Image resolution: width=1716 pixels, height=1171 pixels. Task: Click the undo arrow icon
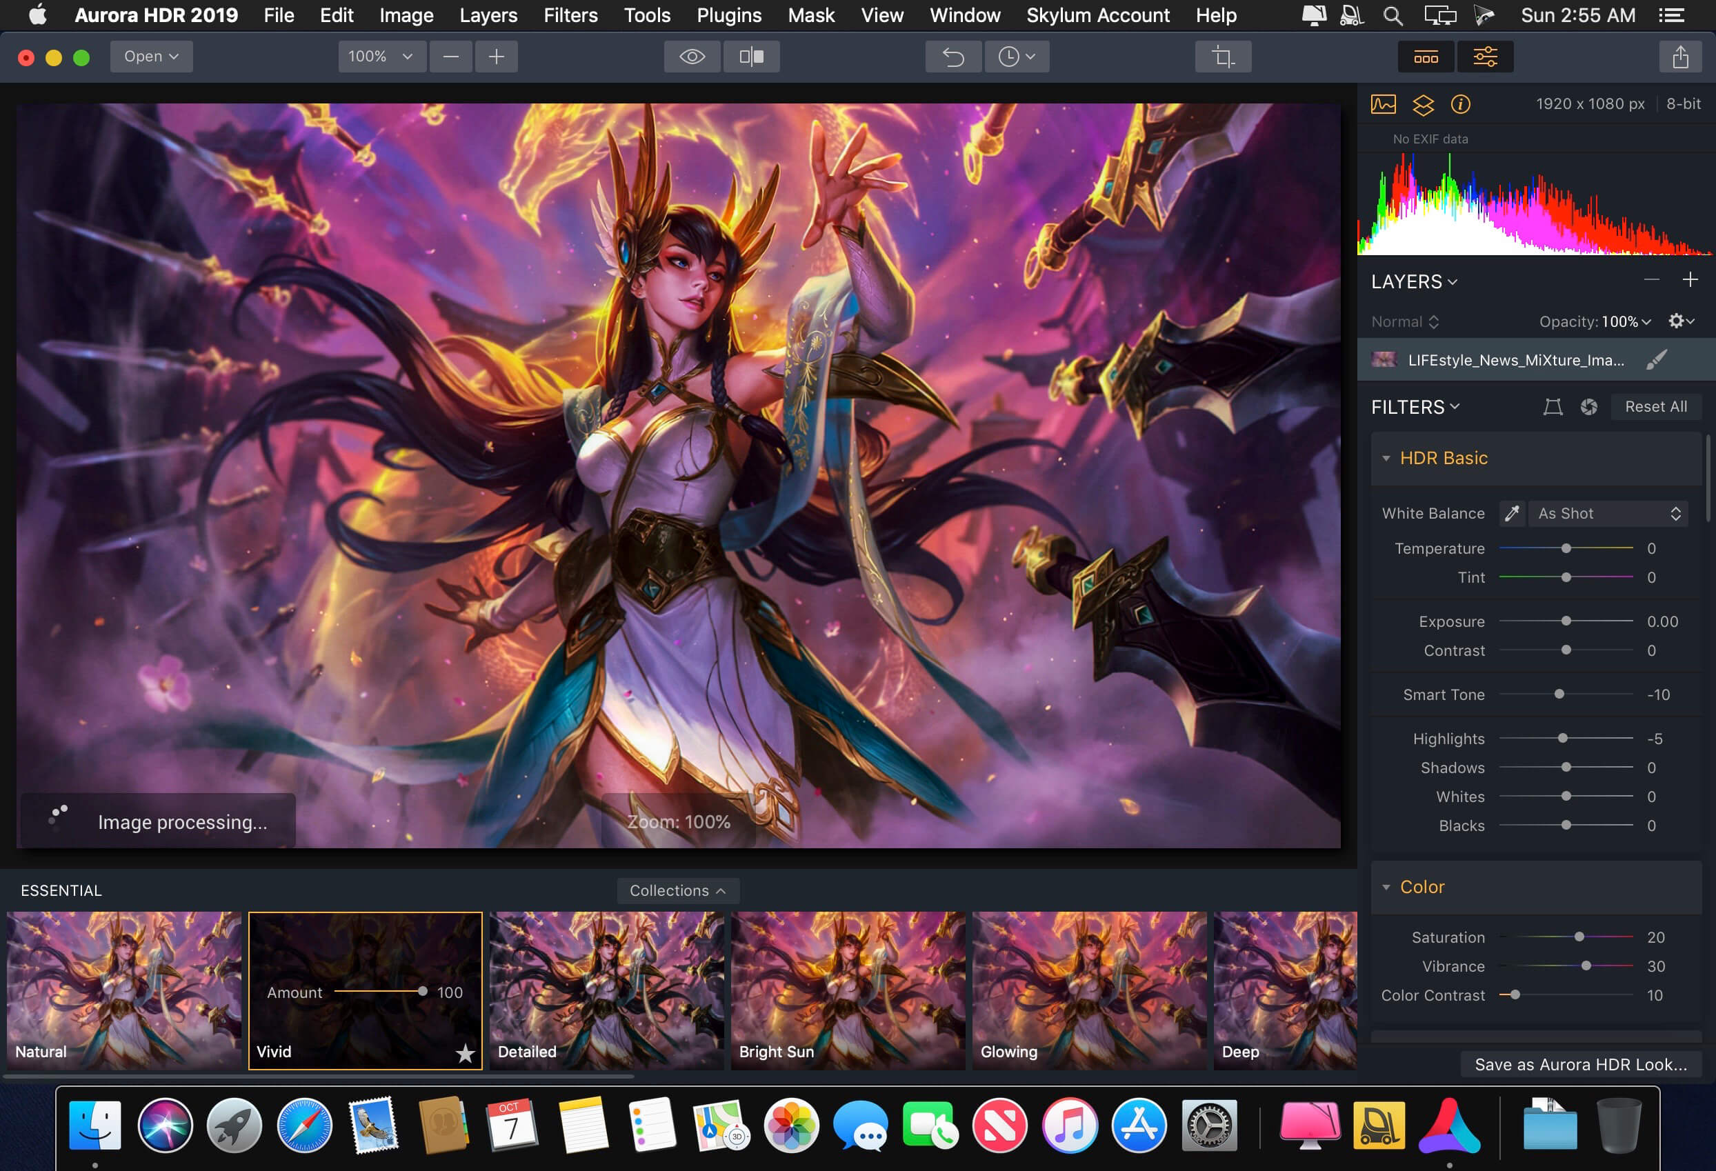click(x=953, y=57)
